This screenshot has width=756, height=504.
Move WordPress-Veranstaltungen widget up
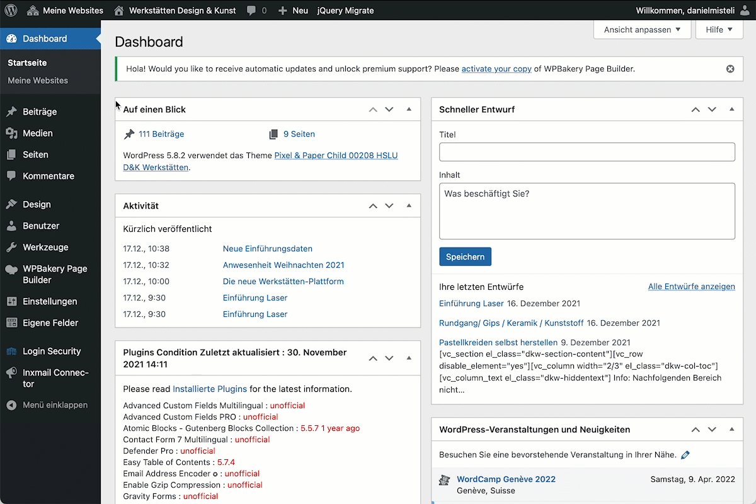click(x=696, y=429)
